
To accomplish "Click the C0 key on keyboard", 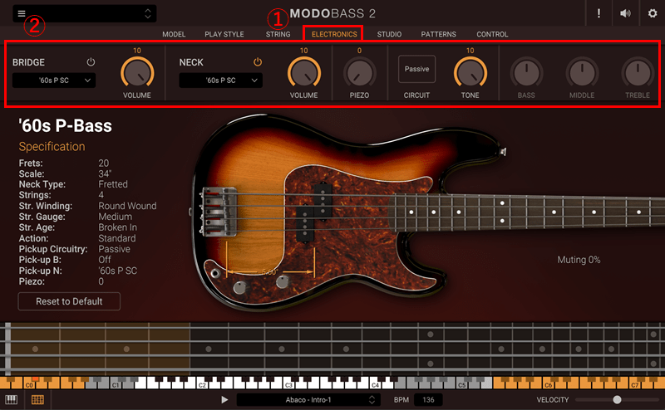I will [x=28, y=384].
